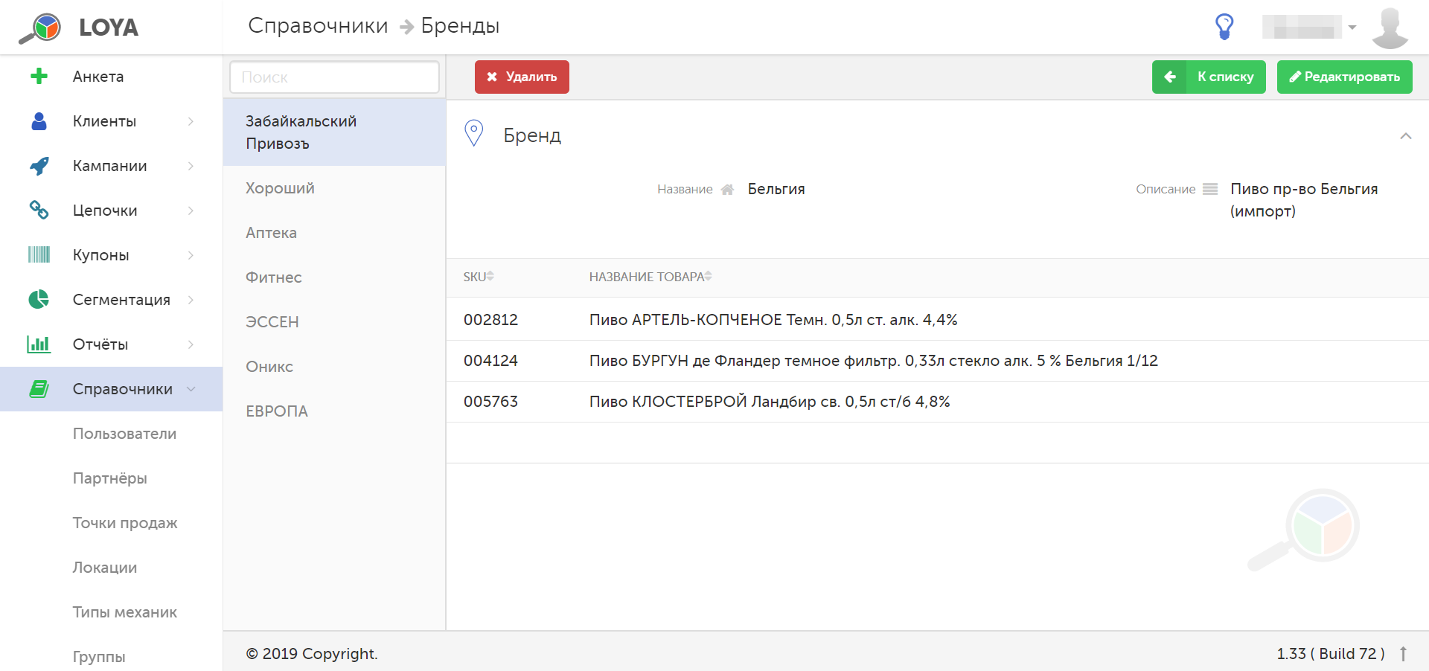The image size is (1429, 671).
Task: Select ЭССЕН in the partner list
Action: pos(334,322)
